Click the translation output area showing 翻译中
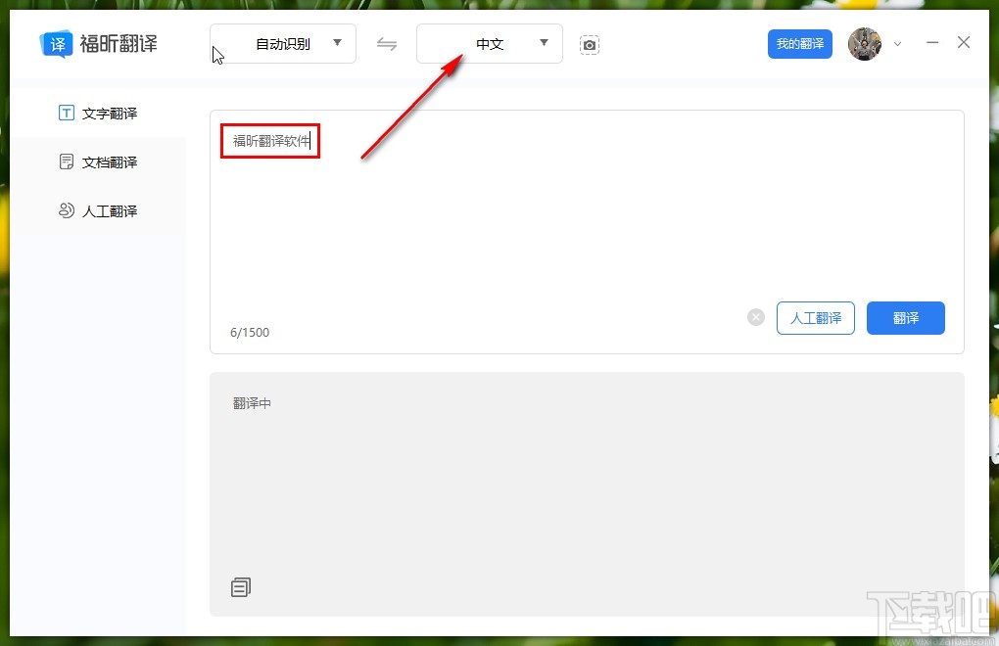999x646 pixels. click(586, 494)
